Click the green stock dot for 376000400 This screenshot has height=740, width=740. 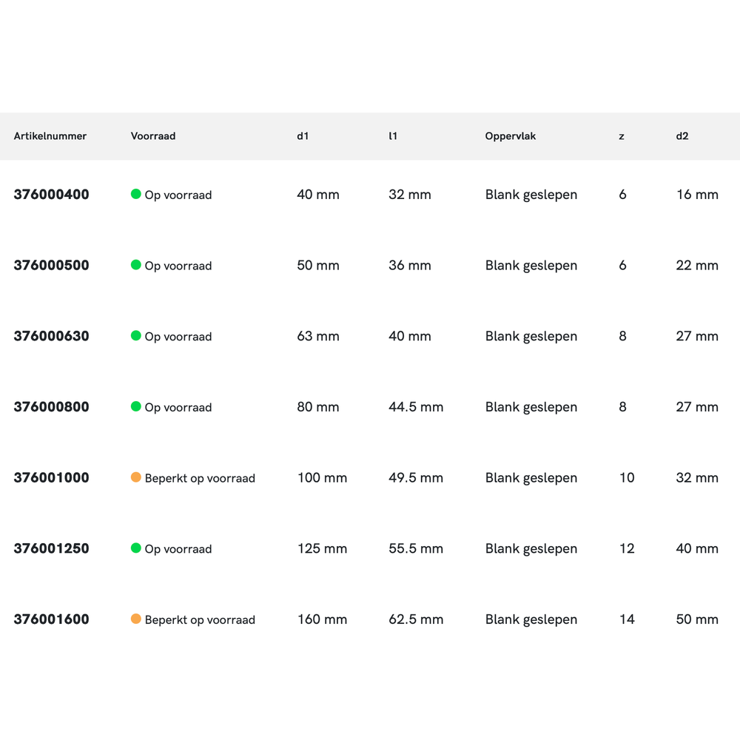136,194
